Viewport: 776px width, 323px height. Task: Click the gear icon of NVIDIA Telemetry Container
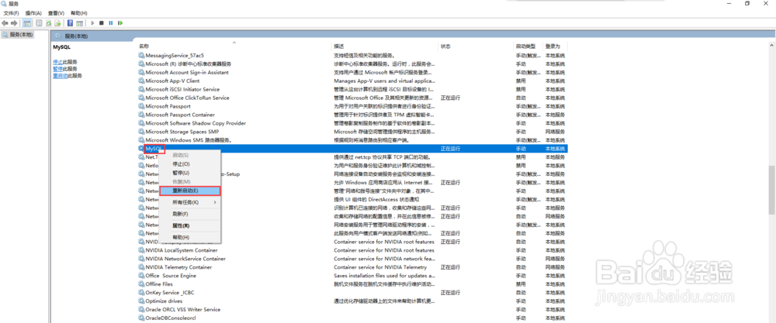[x=141, y=267]
